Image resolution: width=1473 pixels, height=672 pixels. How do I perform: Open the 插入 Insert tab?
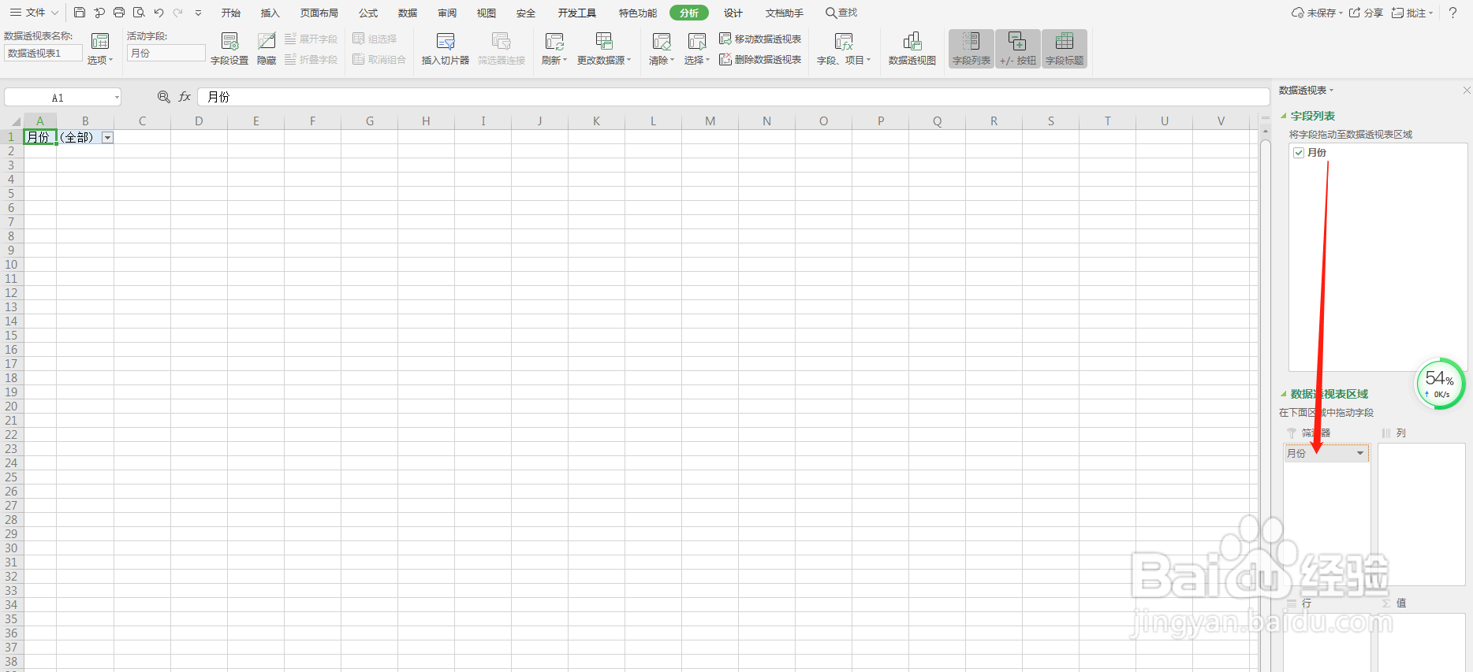click(x=270, y=13)
